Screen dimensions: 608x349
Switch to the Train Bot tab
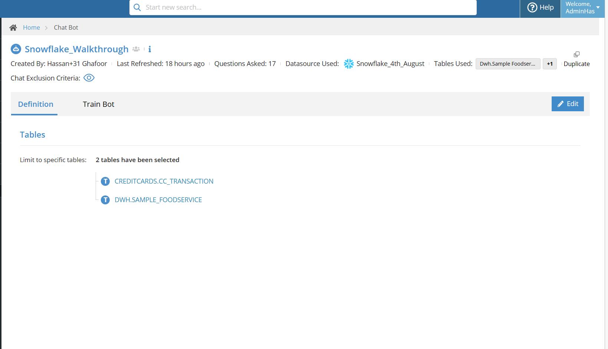(x=99, y=104)
